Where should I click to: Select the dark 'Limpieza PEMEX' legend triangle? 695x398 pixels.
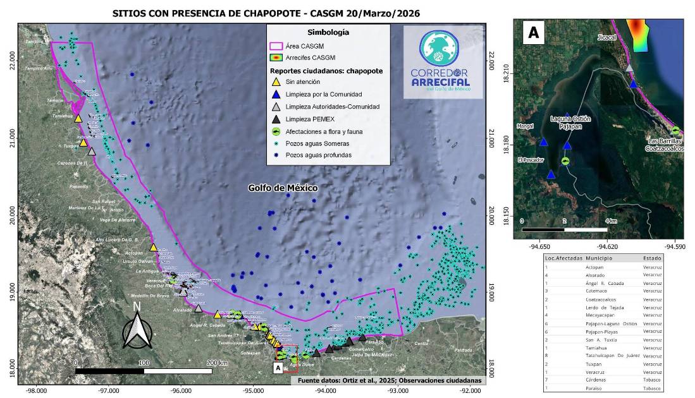coord(276,119)
